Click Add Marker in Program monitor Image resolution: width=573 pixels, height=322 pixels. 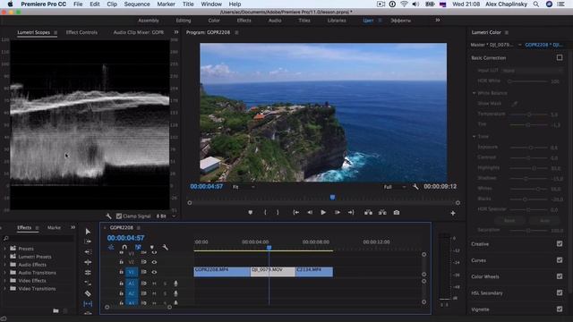pyautogui.click(x=251, y=213)
